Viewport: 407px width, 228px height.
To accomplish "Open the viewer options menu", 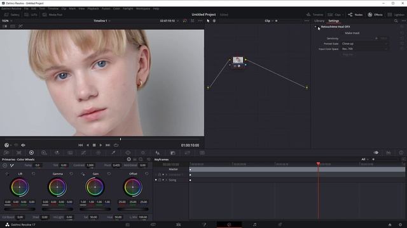I will point(200,21).
